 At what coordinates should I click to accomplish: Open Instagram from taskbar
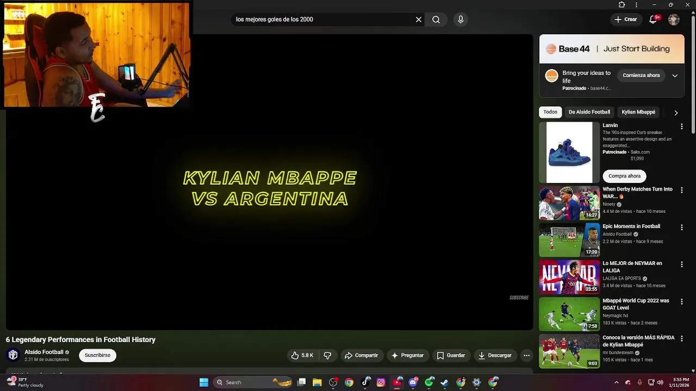[381, 382]
